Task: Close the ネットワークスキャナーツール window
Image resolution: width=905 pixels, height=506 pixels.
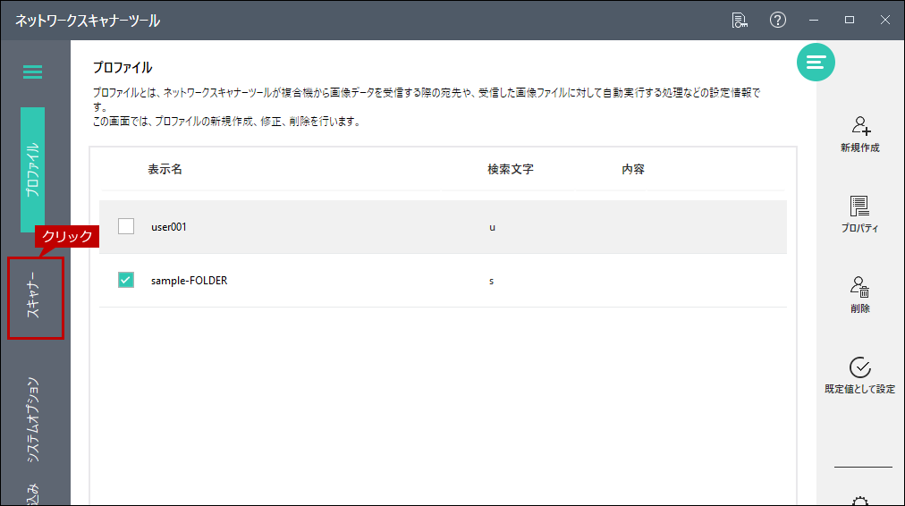Action: (x=885, y=21)
